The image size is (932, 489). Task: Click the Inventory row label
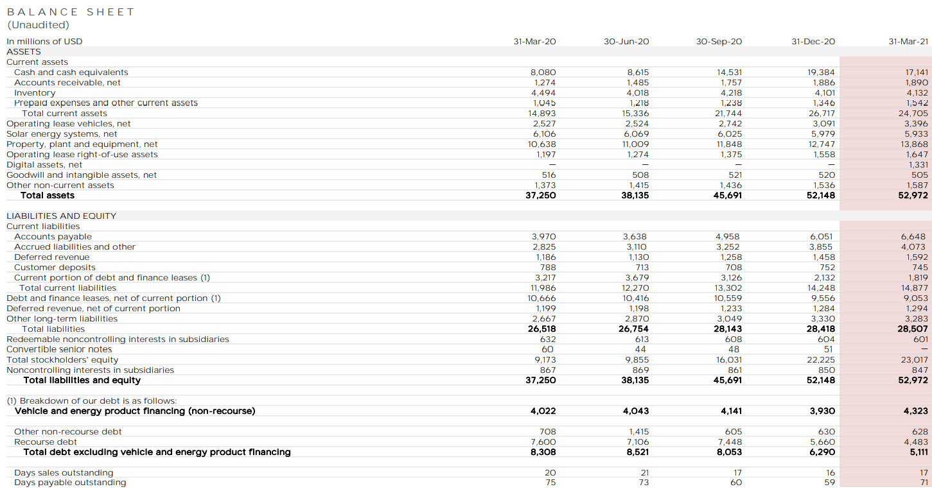(35, 92)
